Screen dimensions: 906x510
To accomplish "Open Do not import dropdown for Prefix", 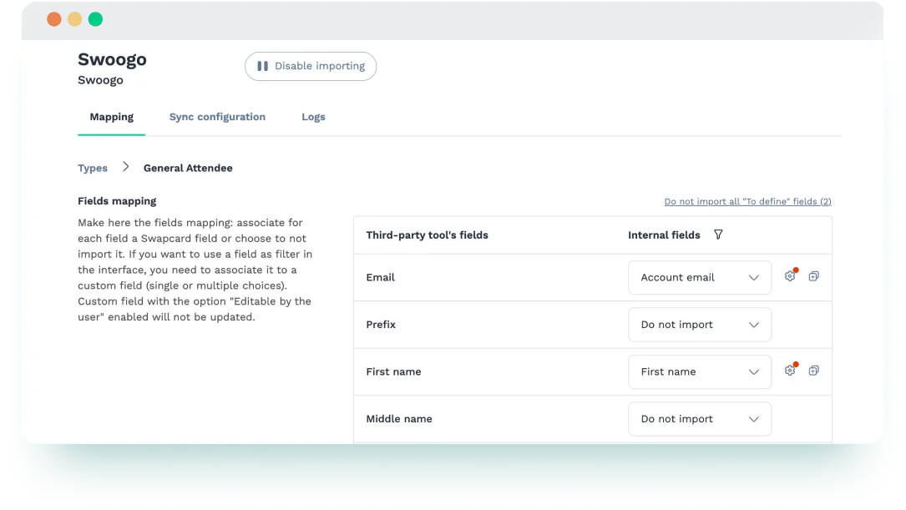I will click(699, 325).
